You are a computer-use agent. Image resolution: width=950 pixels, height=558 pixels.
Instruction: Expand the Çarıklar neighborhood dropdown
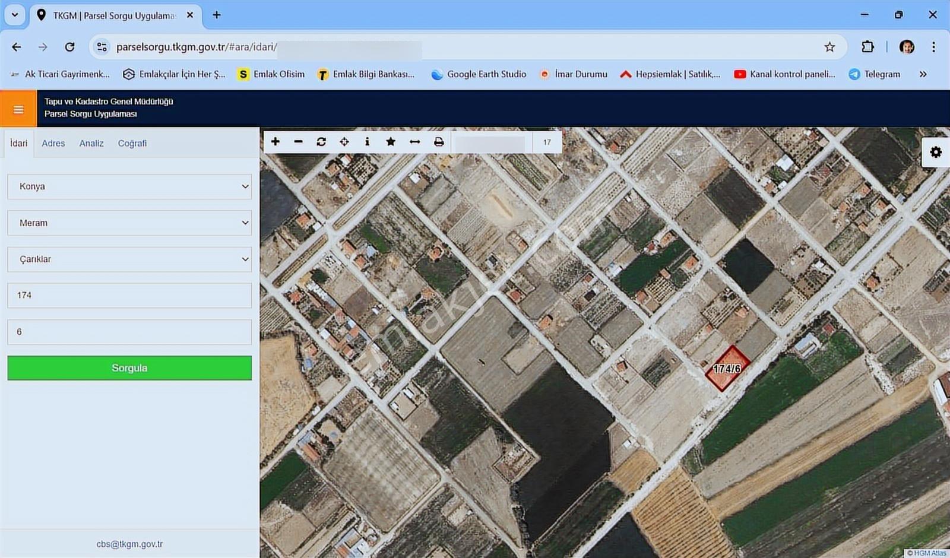pos(129,259)
